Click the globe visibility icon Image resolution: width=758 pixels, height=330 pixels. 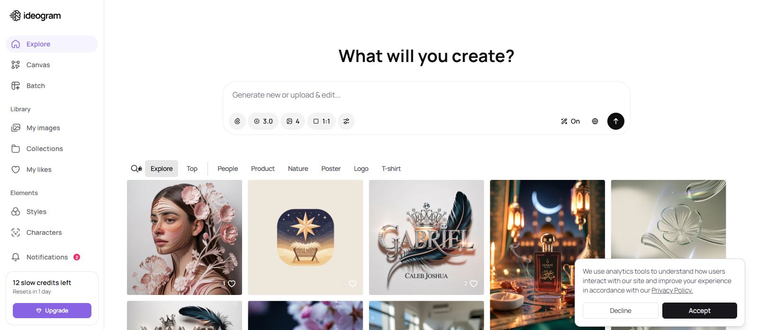(x=595, y=121)
